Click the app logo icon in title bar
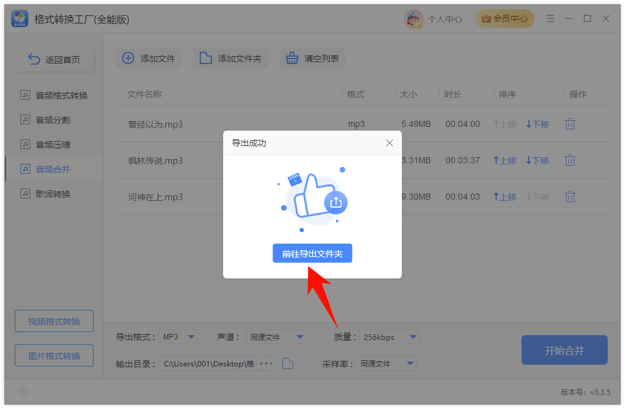Screen dimensions: 625x409 point(20,18)
